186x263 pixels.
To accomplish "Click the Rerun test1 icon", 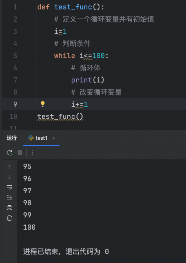I will [9, 153].
